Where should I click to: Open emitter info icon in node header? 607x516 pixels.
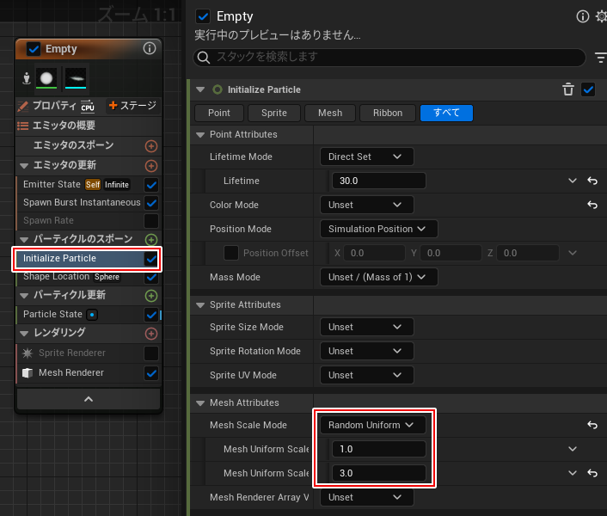coord(150,49)
